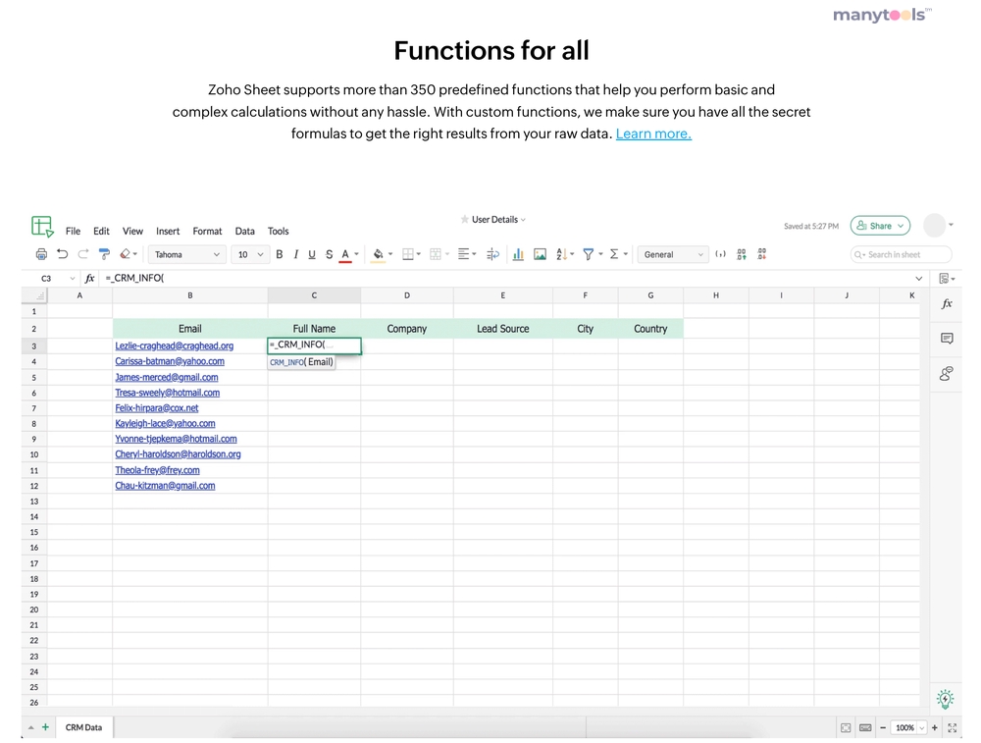Zoom in with plus button
This screenshot has width=981, height=743.
(x=935, y=728)
